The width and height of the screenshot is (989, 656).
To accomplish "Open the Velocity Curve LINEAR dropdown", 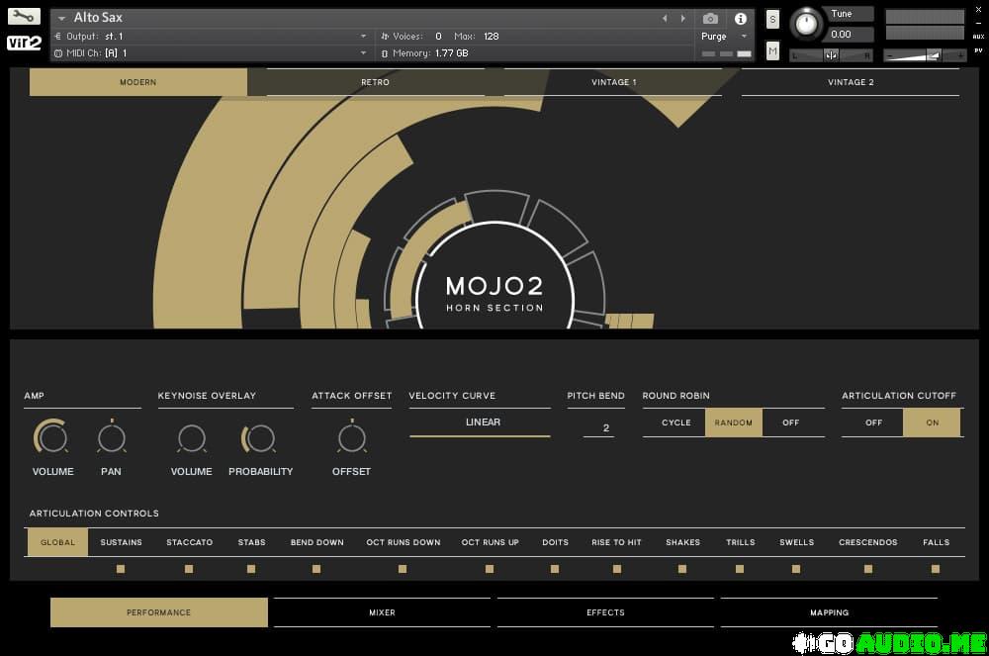I will (480, 422).
